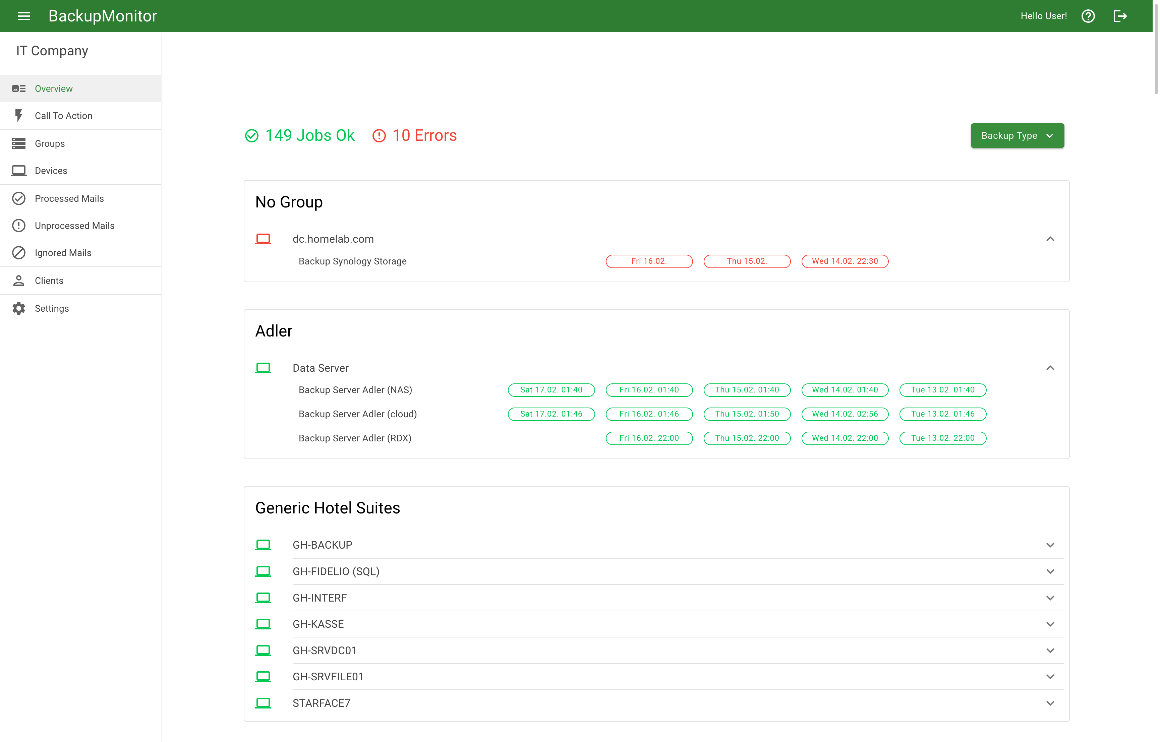Click the red dc.homelab.com device icon
The image size is (1160, 742).
263,239
